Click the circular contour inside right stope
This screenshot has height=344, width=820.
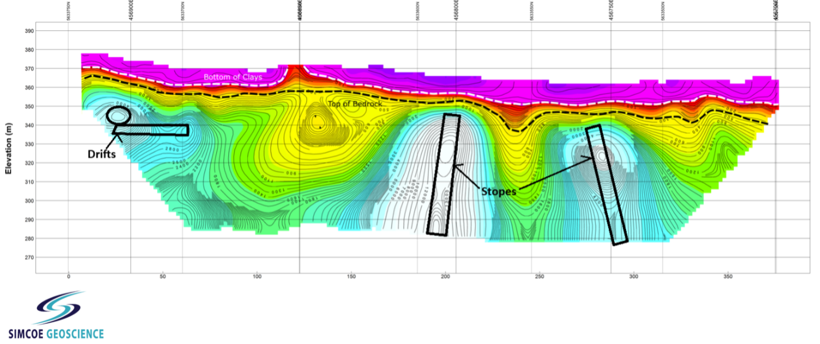tap(601, 155)
